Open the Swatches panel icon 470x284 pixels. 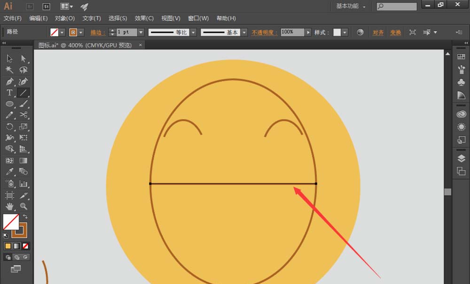[x=462, y=57]
